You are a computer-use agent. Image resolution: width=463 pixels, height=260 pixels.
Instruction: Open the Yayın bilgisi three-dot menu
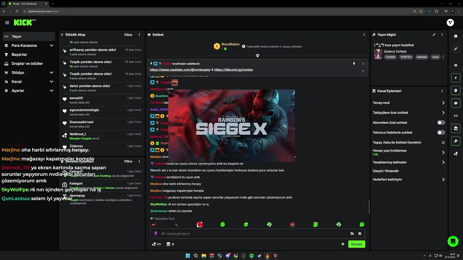(x=442, y=35)
